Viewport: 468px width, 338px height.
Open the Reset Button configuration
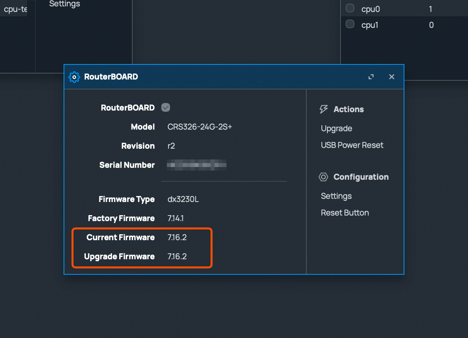click(345, 213)
